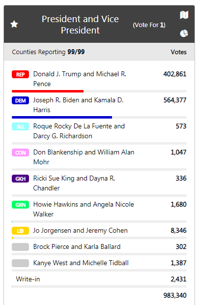Click the purple GKH party badge
This screenshot has height=305, width=197.
pyautogui.click(x=21, y=179)
